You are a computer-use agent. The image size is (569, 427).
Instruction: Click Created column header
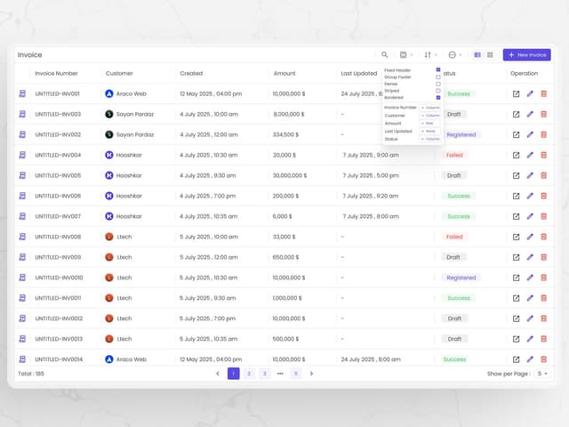(x=191, y=73)
